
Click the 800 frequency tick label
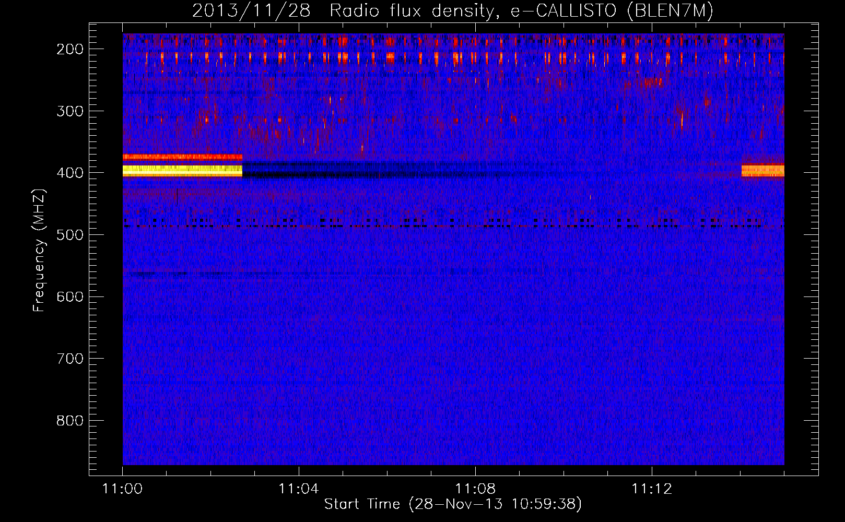click(x=70, y=421)
